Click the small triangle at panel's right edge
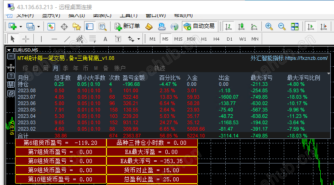The height and width of the screenshot is (185, 334). point(329,74)
